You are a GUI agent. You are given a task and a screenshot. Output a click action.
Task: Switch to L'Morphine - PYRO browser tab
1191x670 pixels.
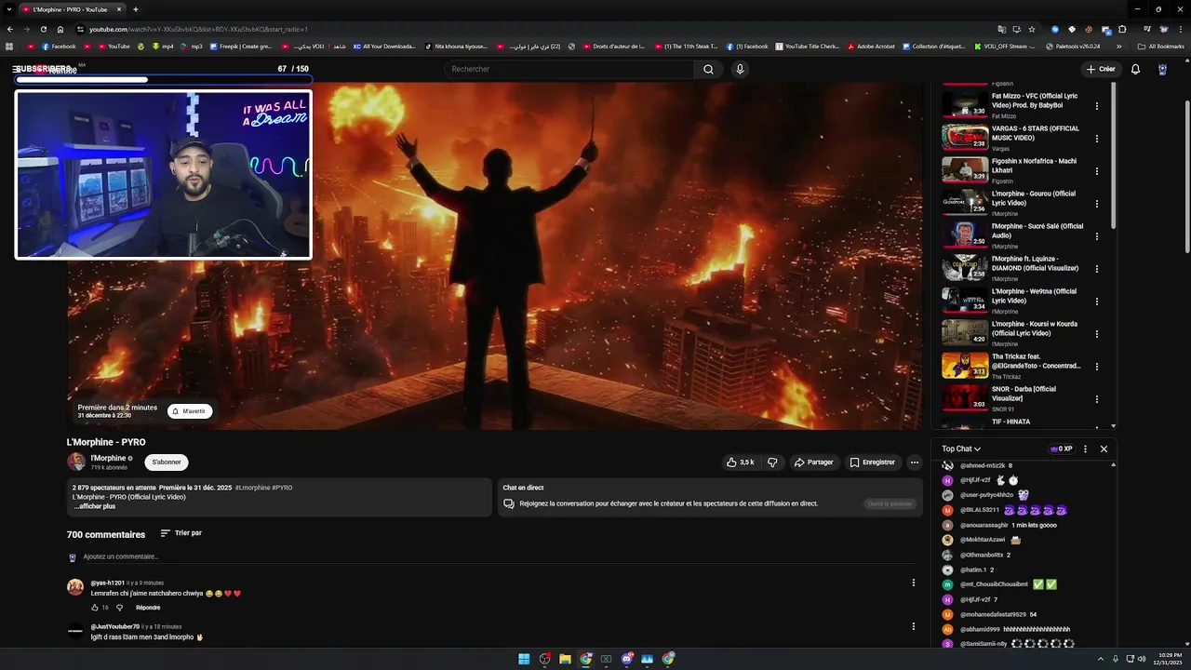(73, 9)
